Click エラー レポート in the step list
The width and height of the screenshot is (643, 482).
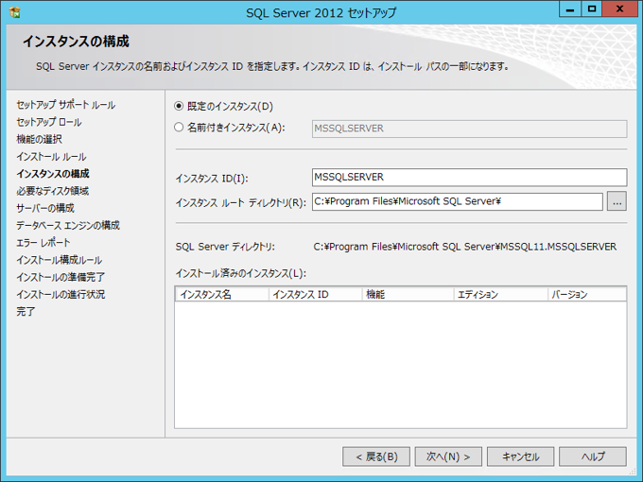pos(43,243)
